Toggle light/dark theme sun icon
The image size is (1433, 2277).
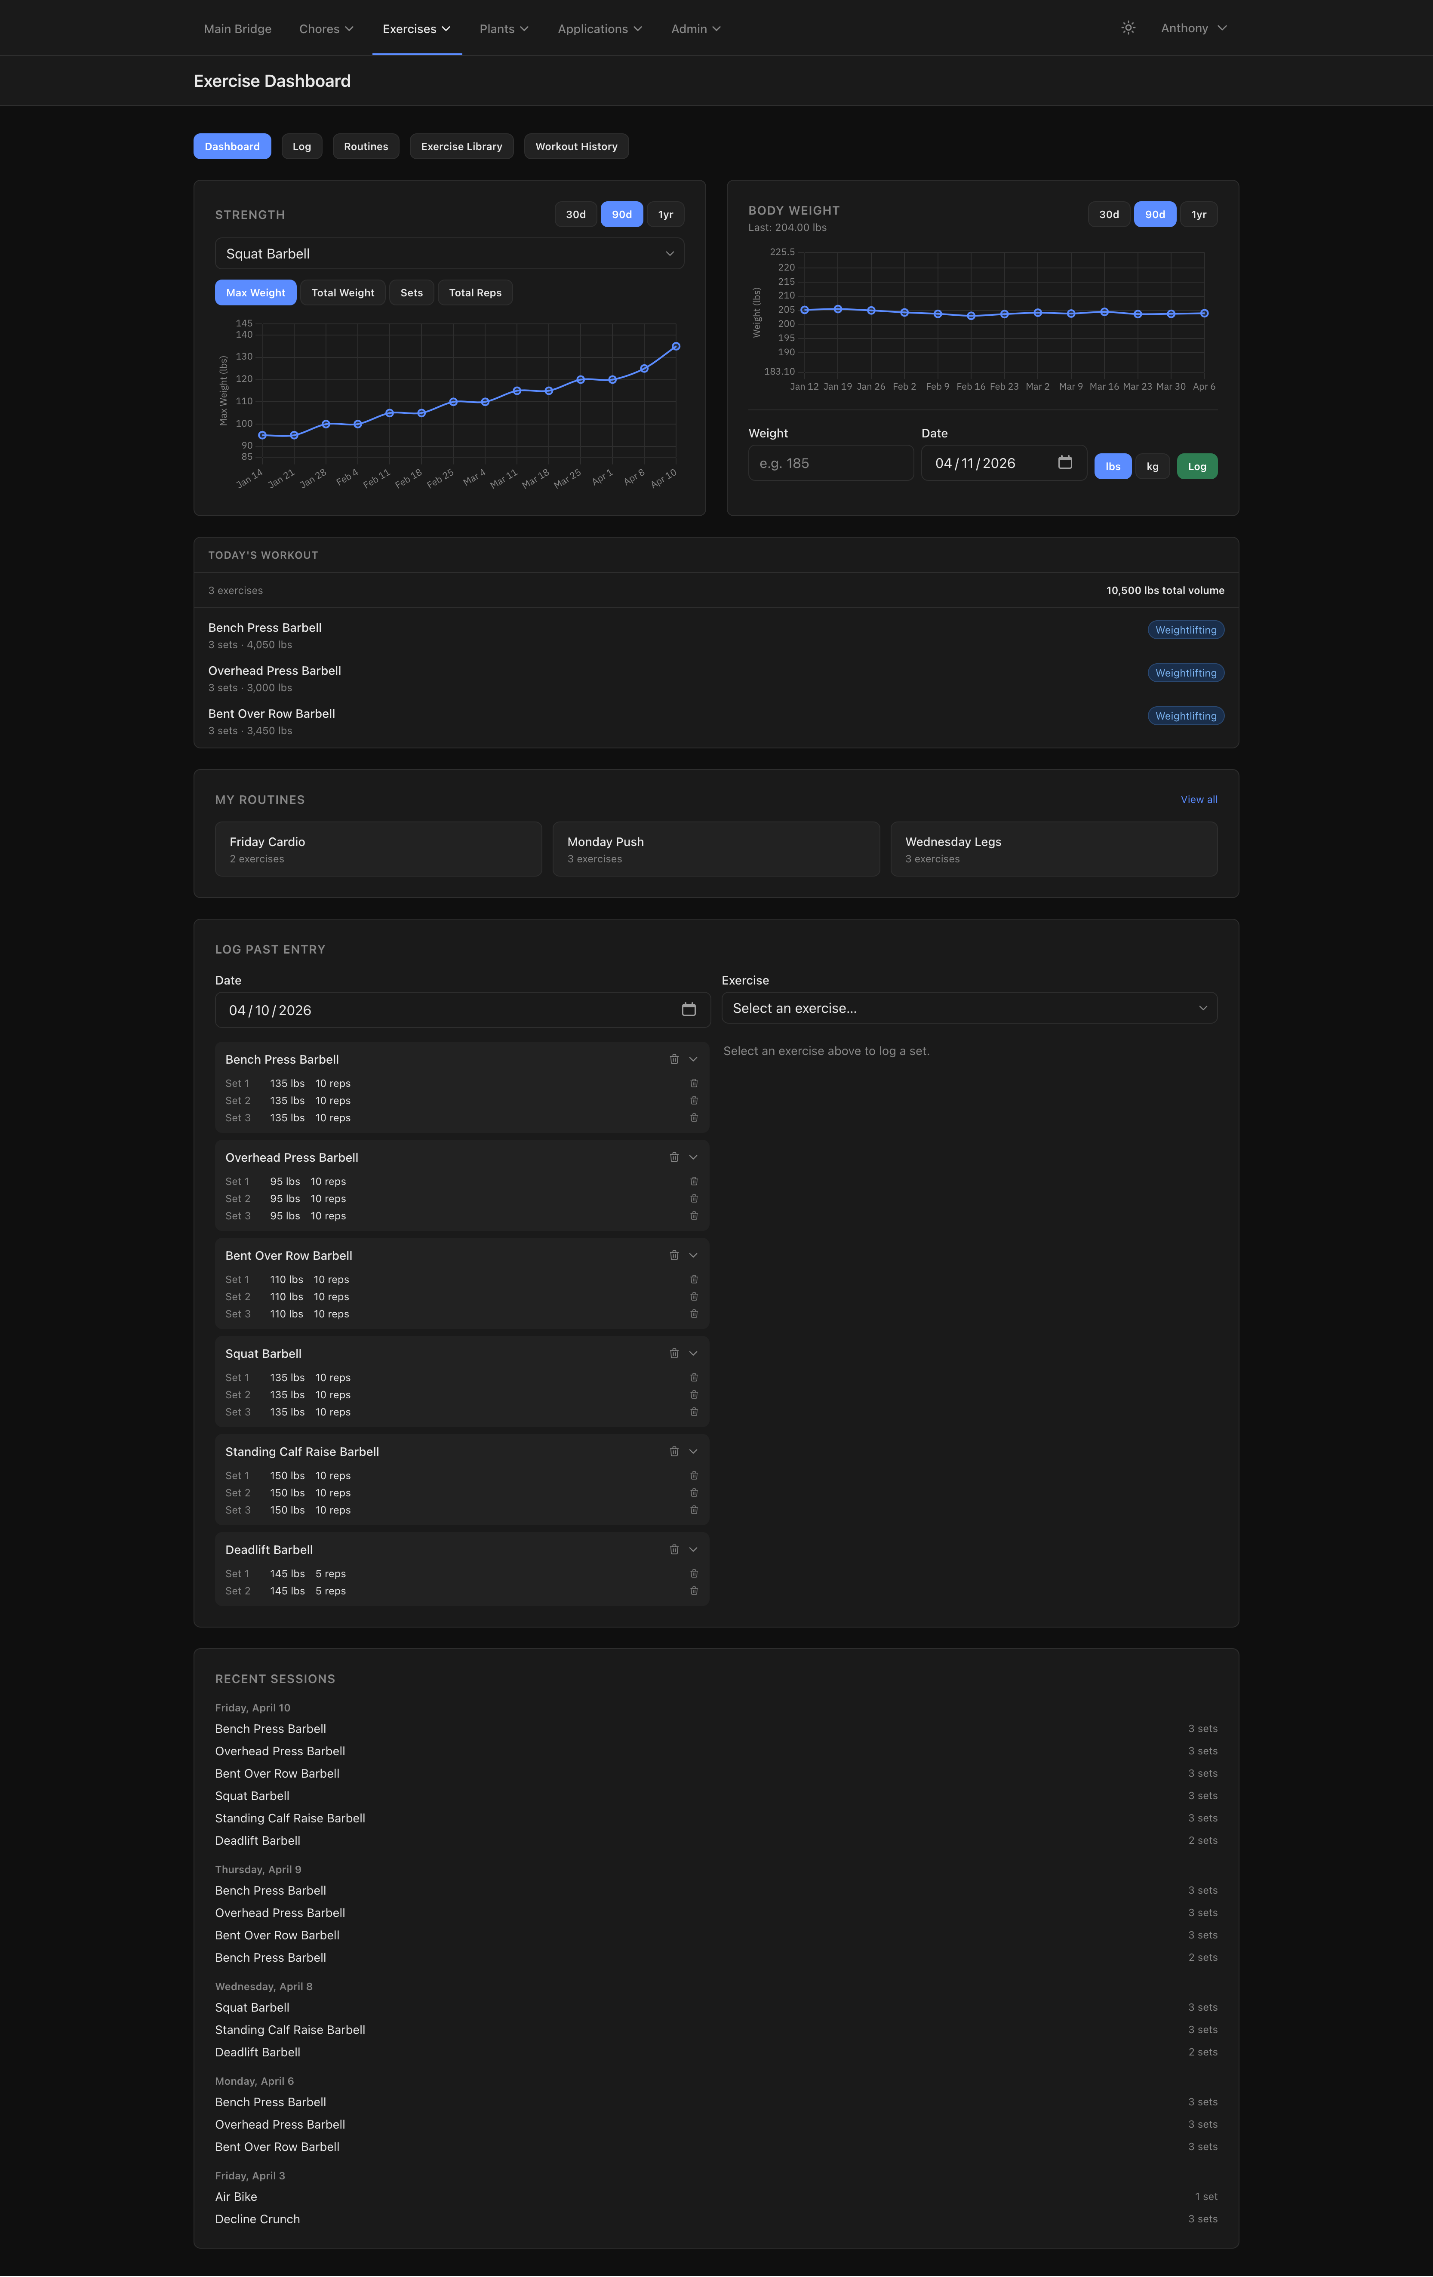coord(1128,28)
